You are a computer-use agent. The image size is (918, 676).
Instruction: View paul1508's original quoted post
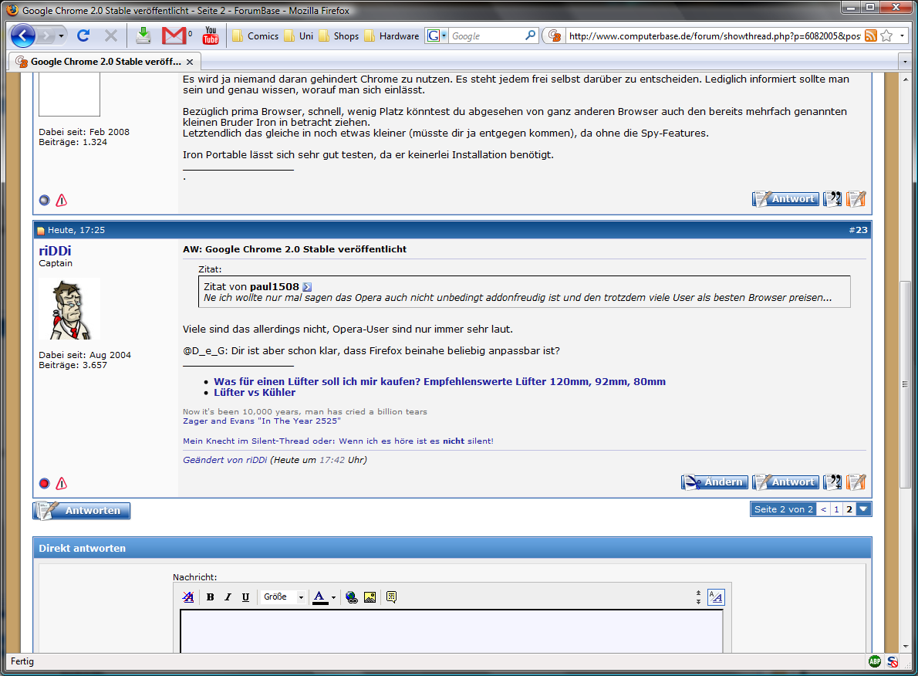(x=307, y=287)
